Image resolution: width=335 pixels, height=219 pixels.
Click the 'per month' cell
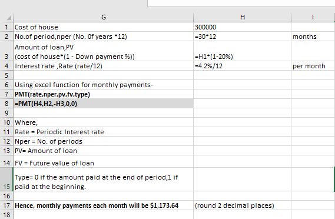pyautogui.click(x=313, y=66)
